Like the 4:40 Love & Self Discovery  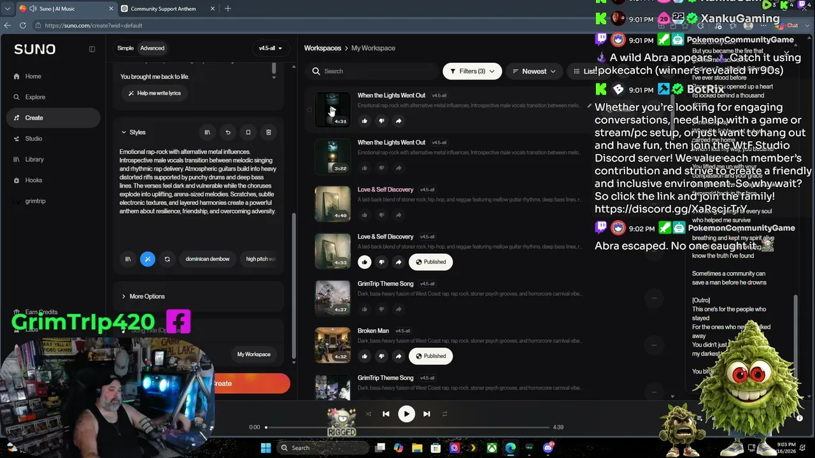point(364,215)
